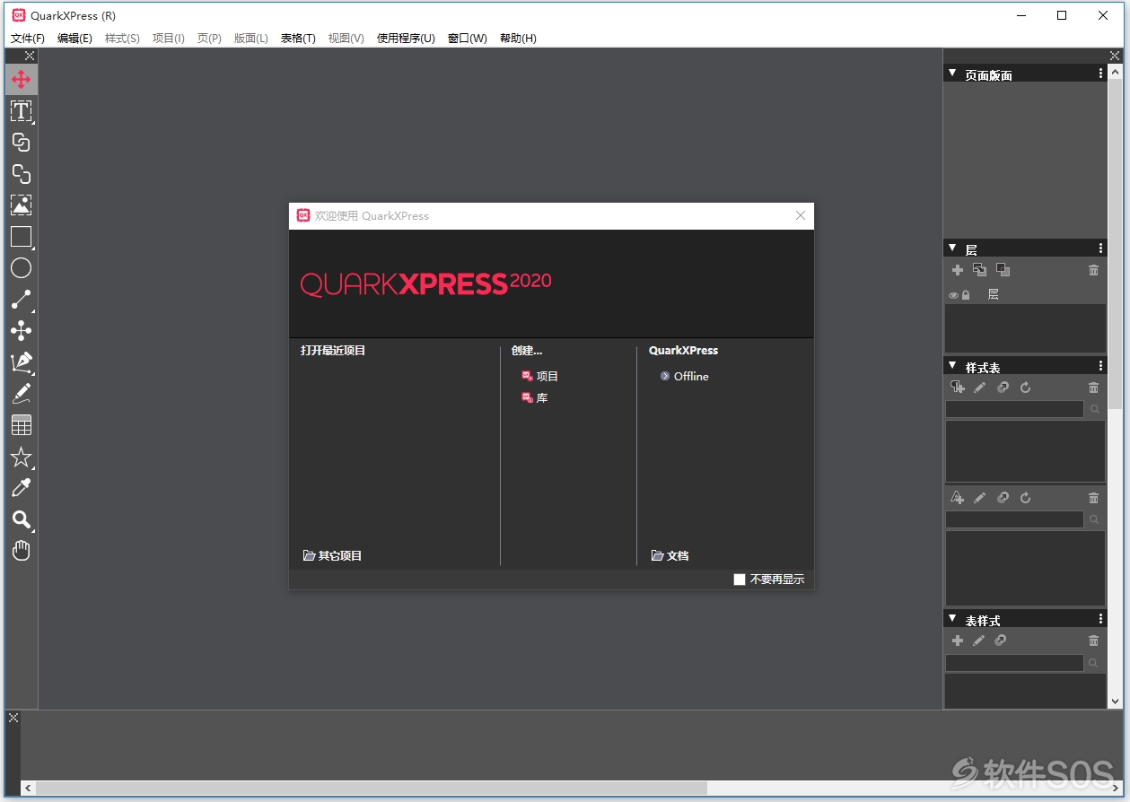This screenshot has height=802, width=1130.
Task: Update paragraph style sheet refresh icon
Action: click(1025, 388)
